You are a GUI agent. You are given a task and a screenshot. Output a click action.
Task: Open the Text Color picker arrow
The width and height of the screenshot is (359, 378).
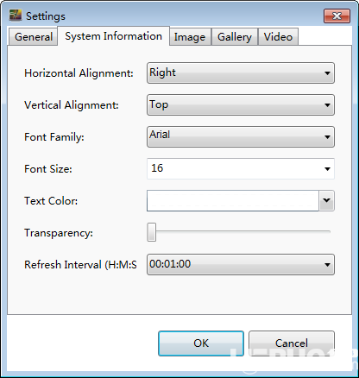coord(326,200)
